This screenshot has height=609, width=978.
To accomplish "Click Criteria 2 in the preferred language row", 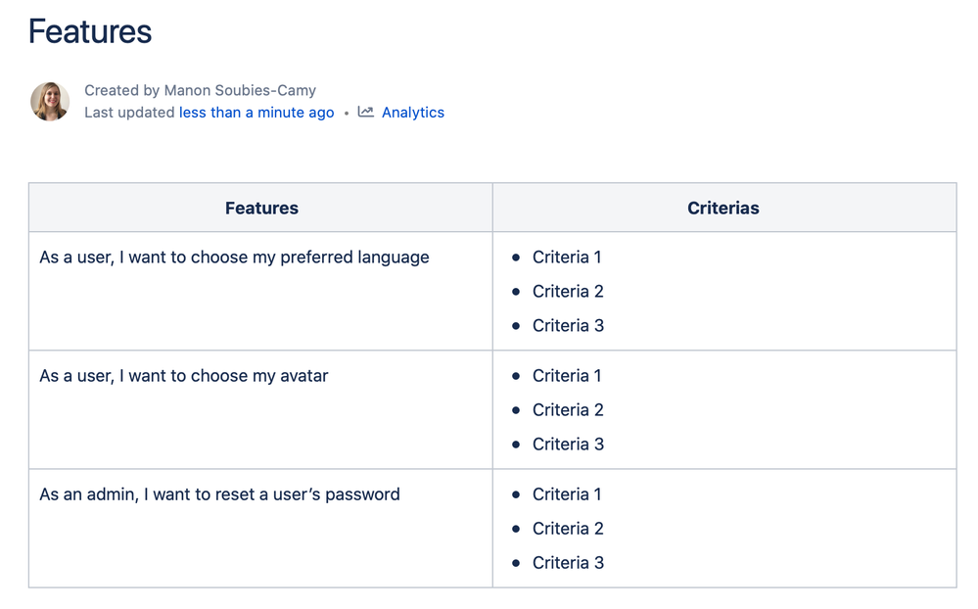I will click(568, 292).
